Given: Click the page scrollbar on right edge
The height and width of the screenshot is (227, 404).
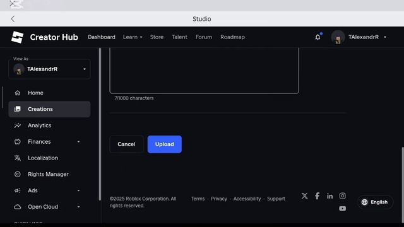Looking at the screenshot, I should click(x=403, y=185).
